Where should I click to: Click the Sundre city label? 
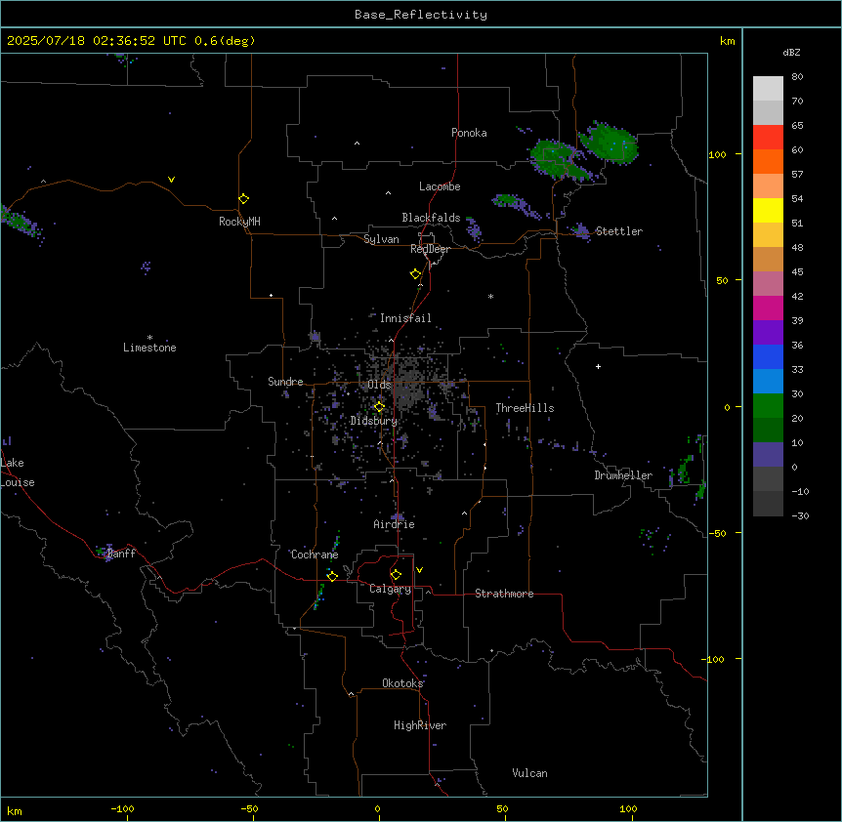click(x=285, y=382)
